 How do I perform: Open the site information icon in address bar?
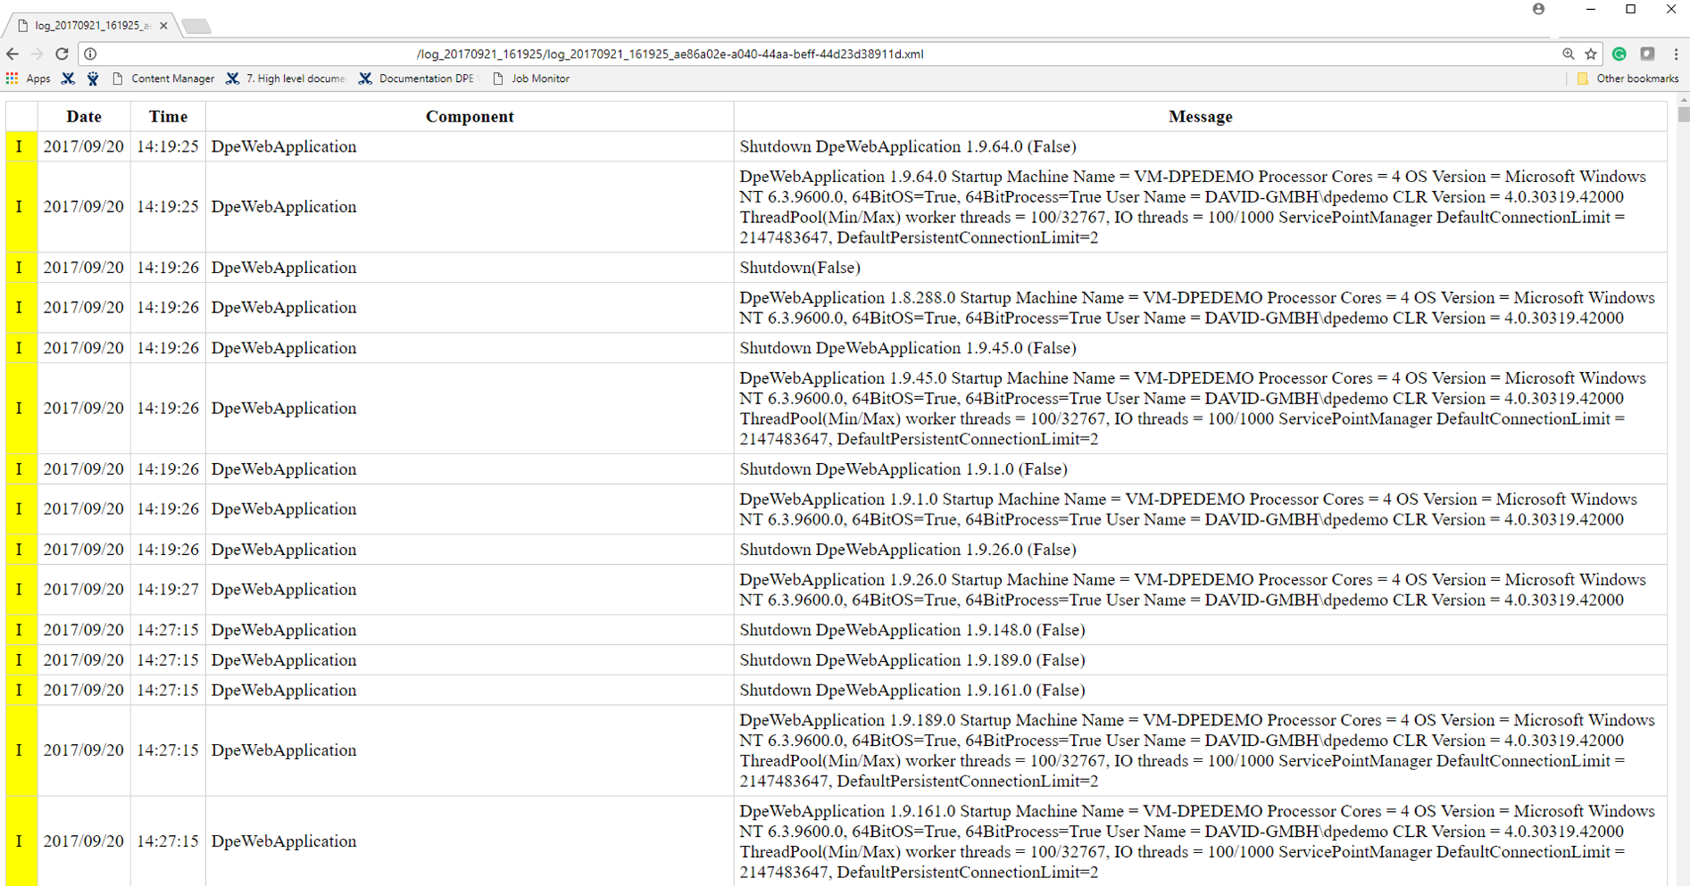click(90, 54)
